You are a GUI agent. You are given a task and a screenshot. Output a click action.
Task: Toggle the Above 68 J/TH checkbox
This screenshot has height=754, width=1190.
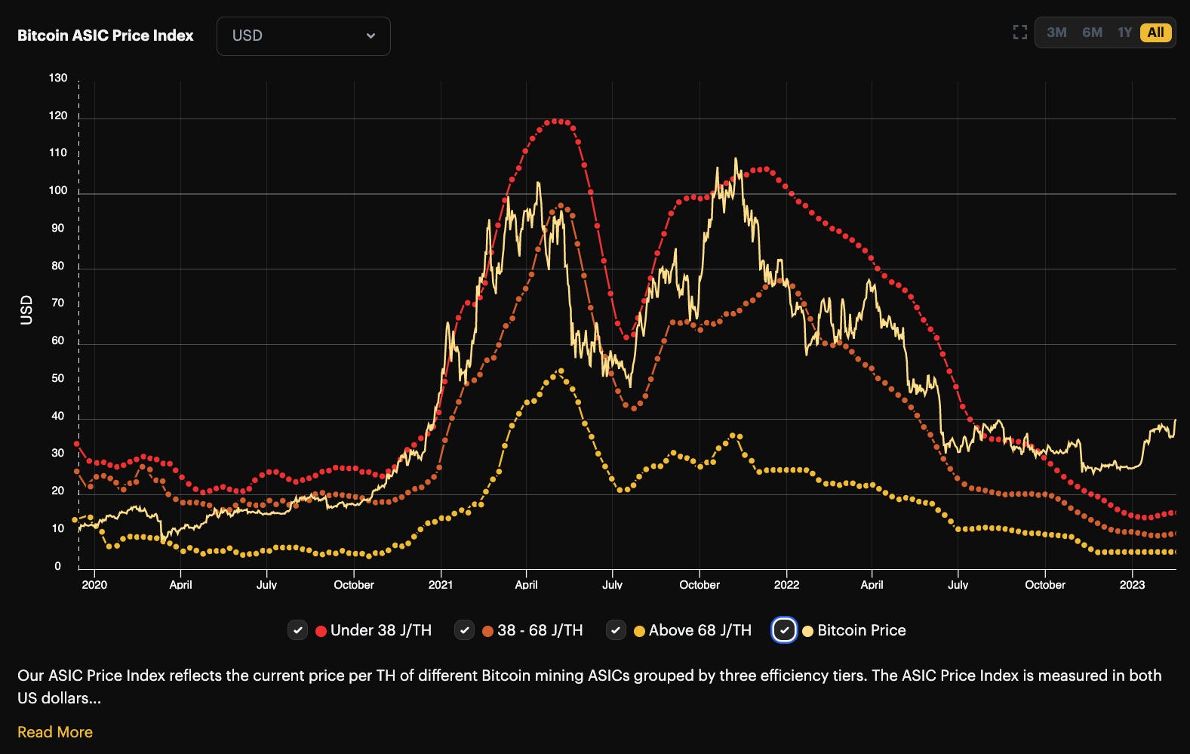point(617,630)
